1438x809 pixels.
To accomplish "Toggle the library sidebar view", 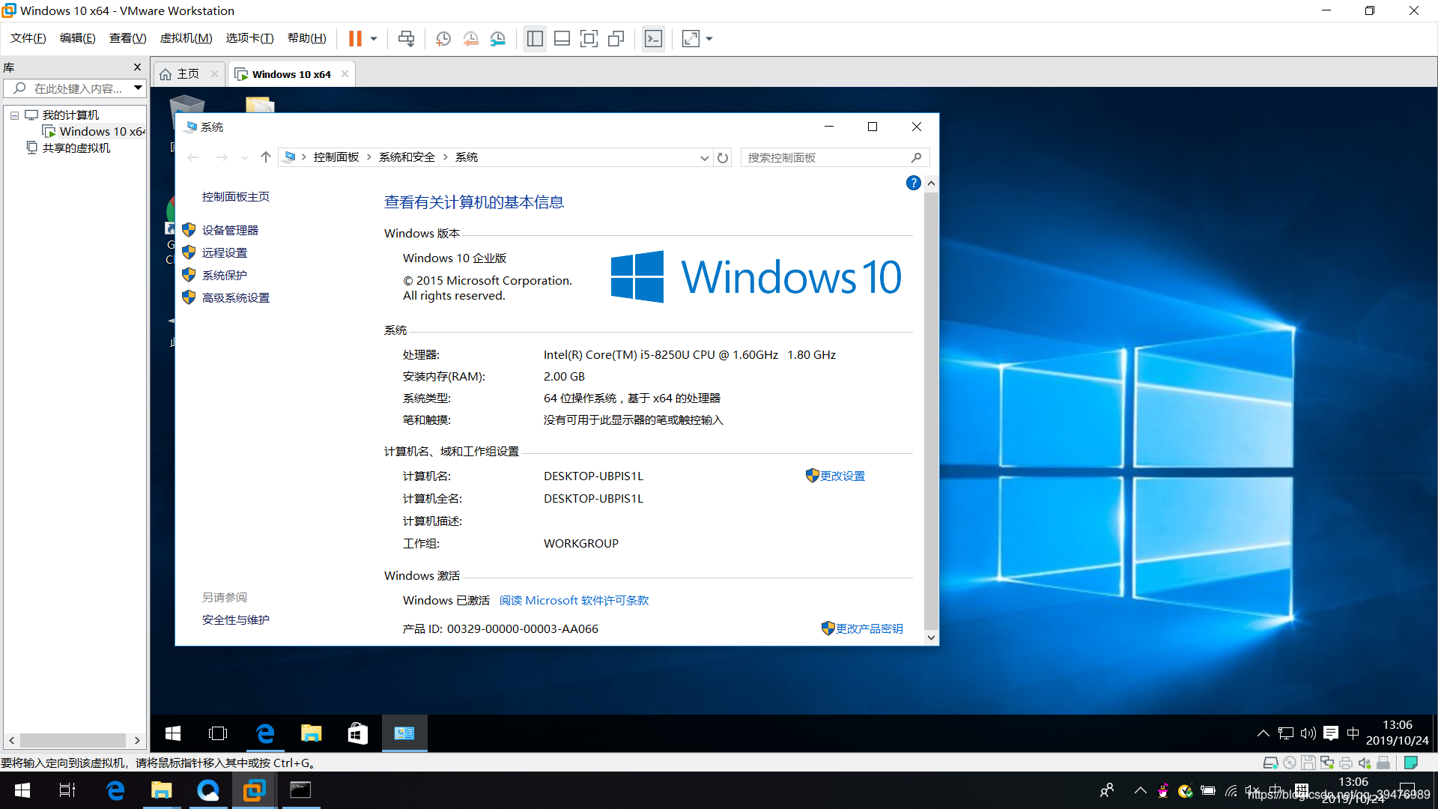I will click(x=535, y=39).
